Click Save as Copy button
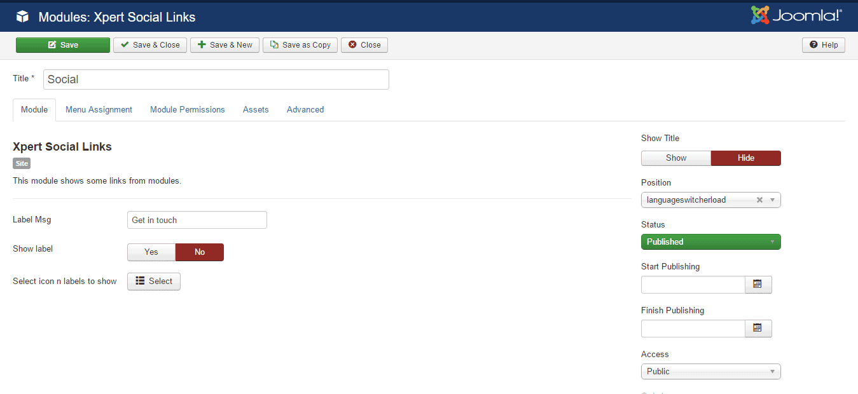 tap(300, 45)
